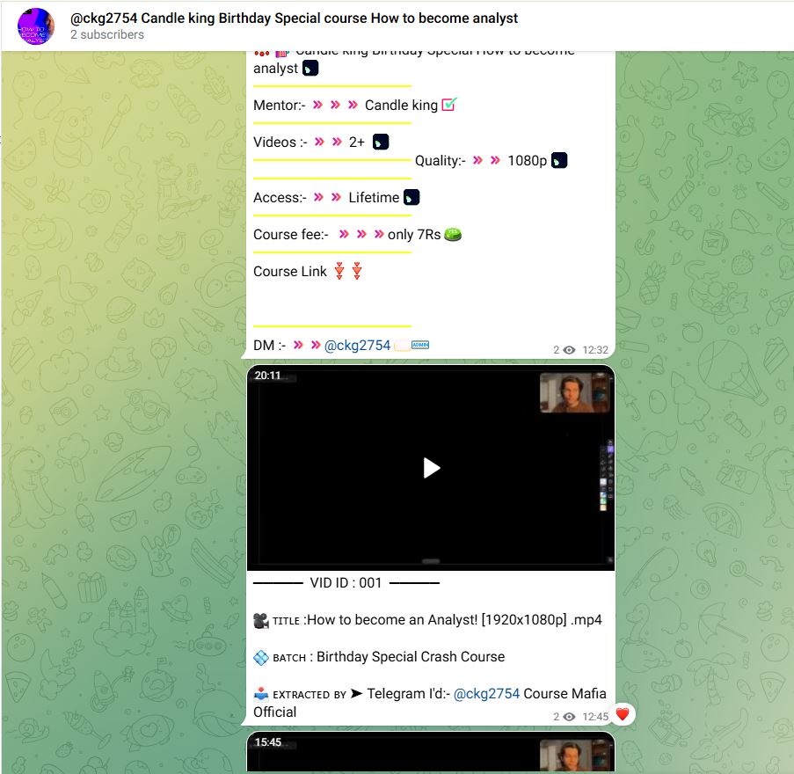794x774 pixels.
Task: Click the webcam inset in first video
Action: (573, 392)
